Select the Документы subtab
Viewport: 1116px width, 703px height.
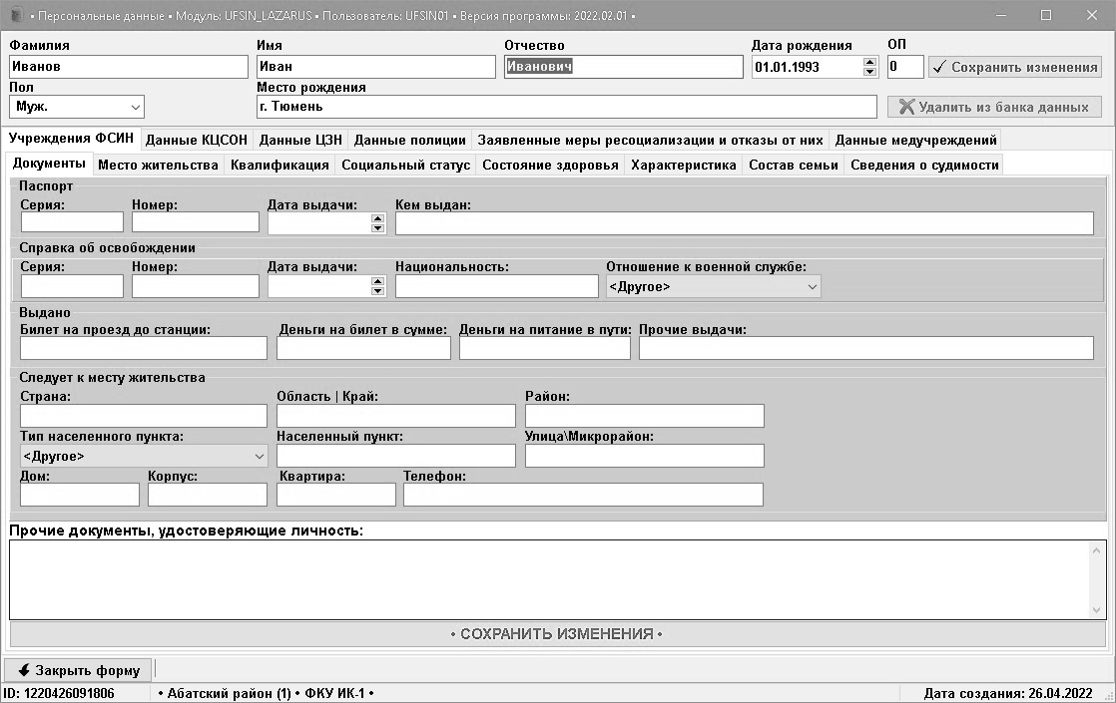49,164
